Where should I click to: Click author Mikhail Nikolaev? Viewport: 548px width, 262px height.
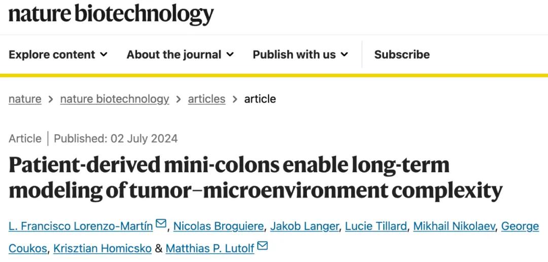(x=454, y=226)
